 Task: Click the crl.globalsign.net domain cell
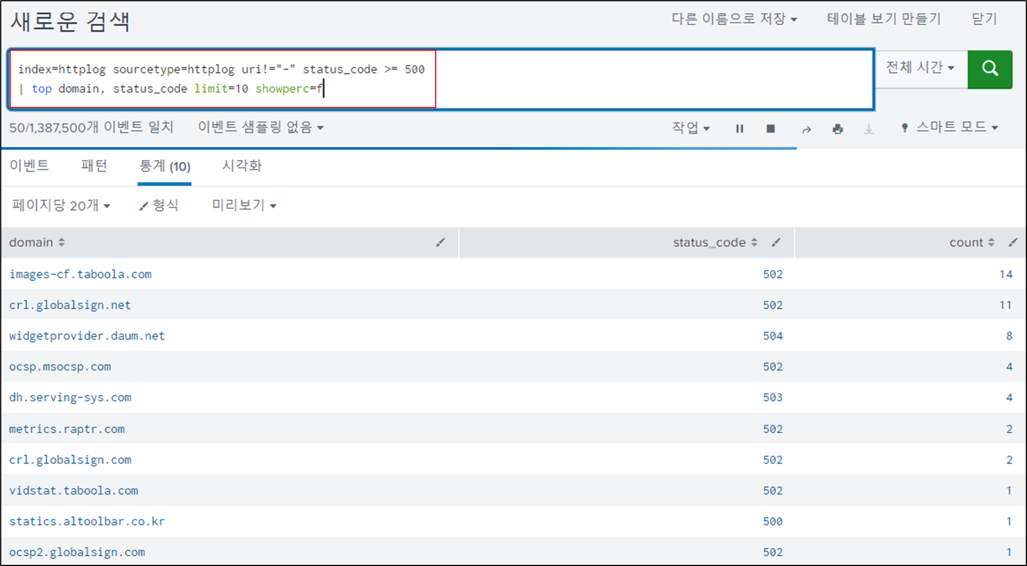pos(70,305)
